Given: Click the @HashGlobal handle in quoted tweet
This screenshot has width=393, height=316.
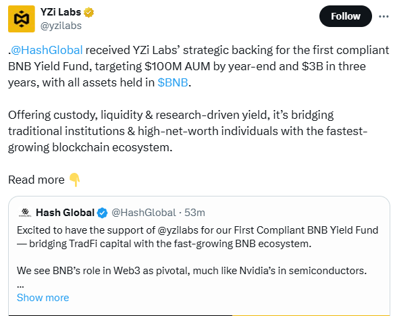Looking at the screenshot, I should [144, 213].
